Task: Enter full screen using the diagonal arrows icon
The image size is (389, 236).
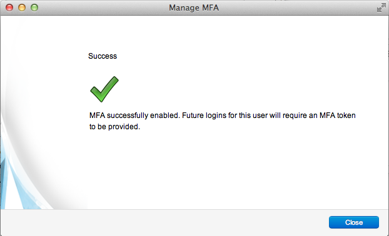Action: coord(381,7)
